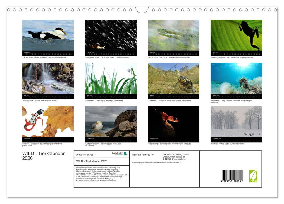The image size is (284, 204).
Task: Click the 'Gecko lamp' Turkish gecko caption
Action: click(x=169, y=144)
